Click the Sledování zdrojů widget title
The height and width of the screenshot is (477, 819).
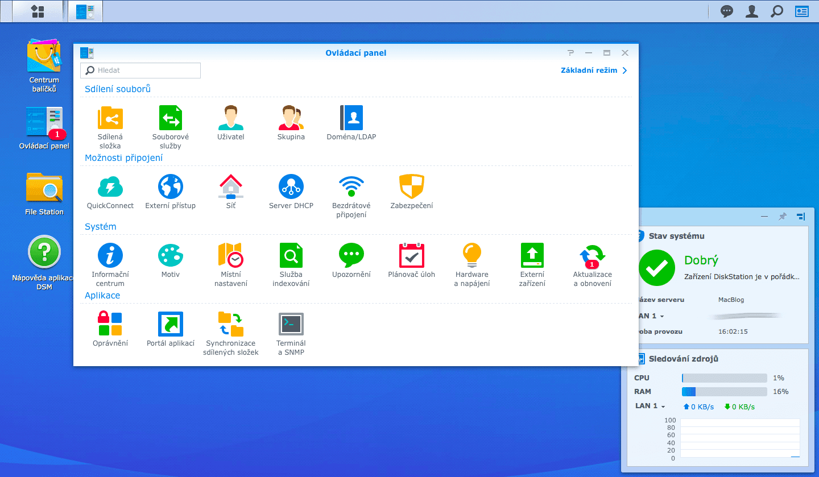684,359
